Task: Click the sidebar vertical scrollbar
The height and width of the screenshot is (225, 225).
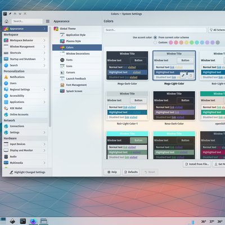Action: (x=50, y=77)
